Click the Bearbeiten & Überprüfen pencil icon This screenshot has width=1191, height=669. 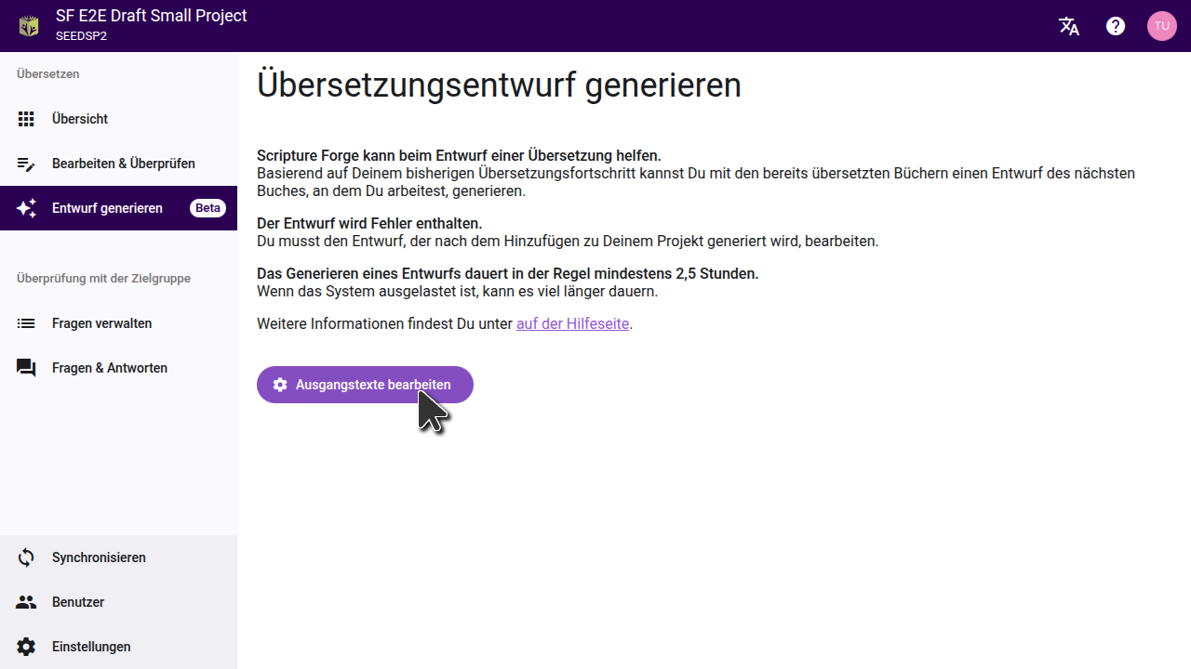[x=26, y=164]
